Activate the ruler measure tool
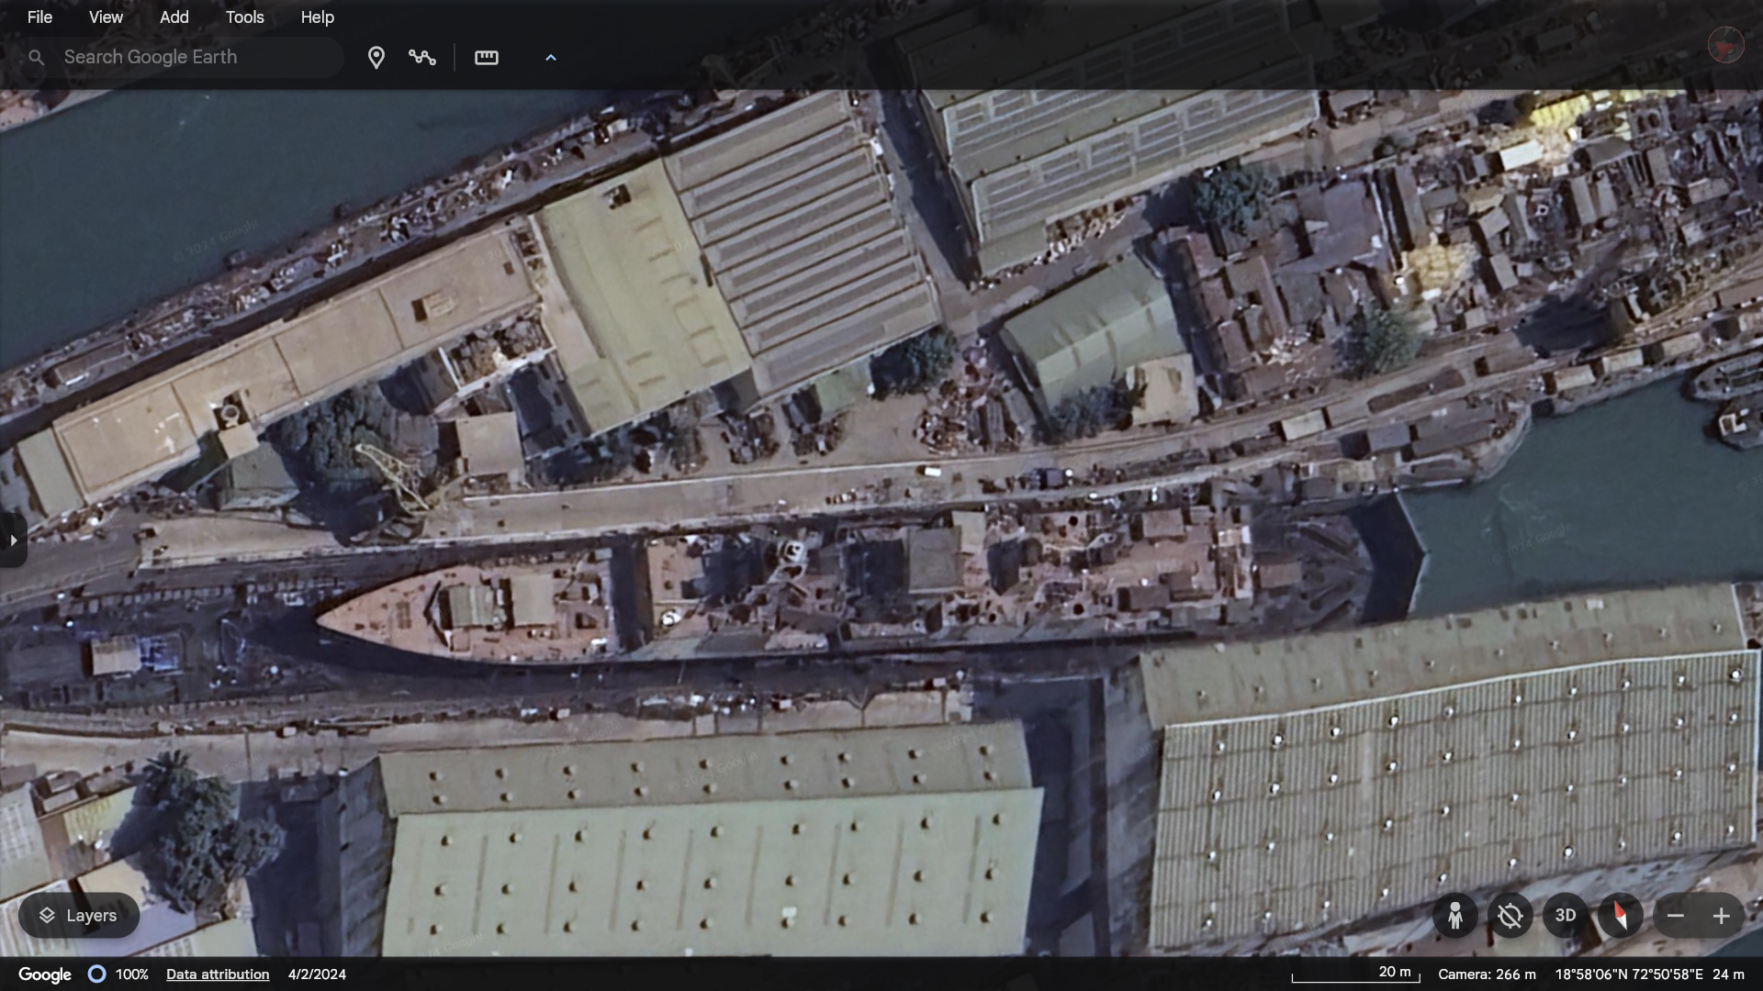 [487, 58]
